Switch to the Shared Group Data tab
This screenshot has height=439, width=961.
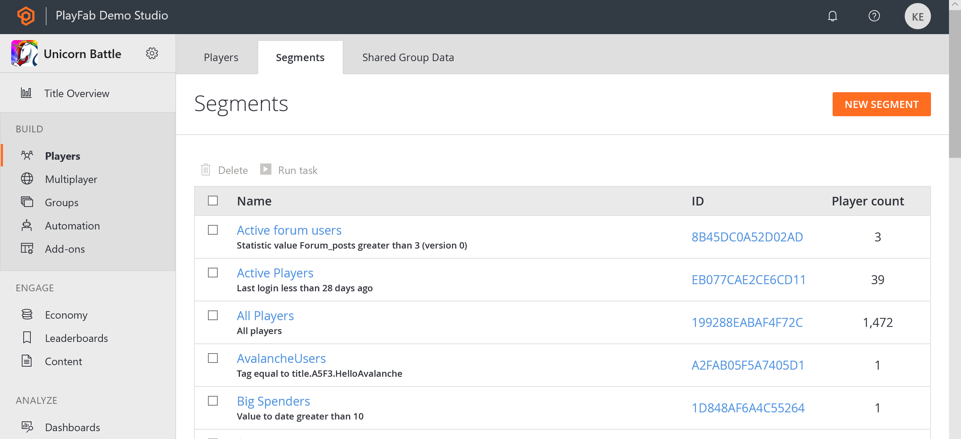point(408,57)
